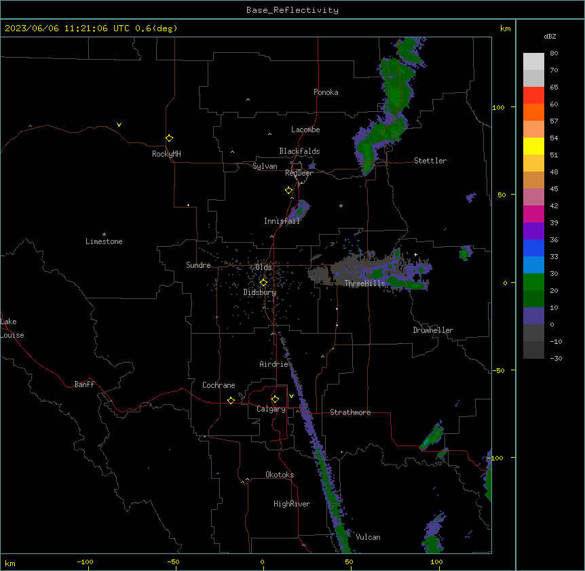Click the Stettler city label
The image size is (585, 571).
click(x=430, y=161)
